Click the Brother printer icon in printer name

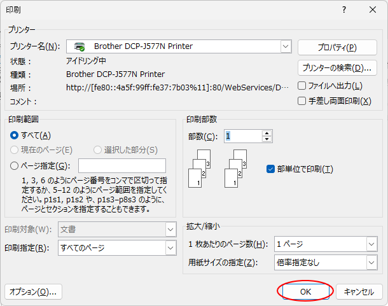[x=80, y=46]
